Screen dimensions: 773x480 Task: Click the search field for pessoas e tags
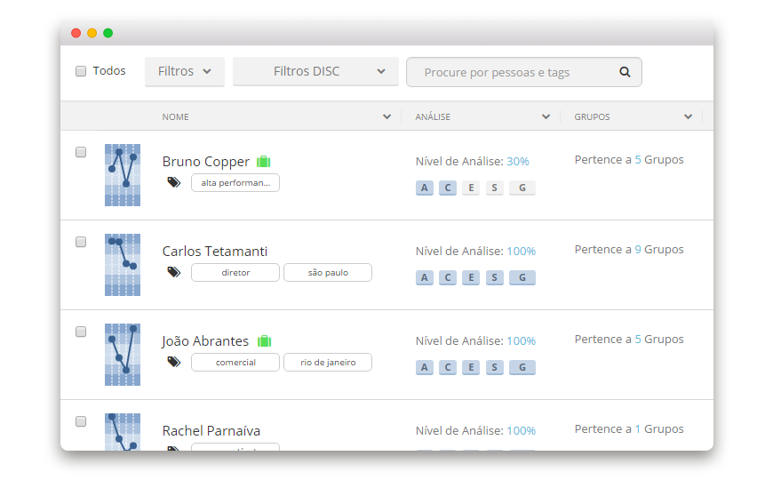[x=524, y=72]
